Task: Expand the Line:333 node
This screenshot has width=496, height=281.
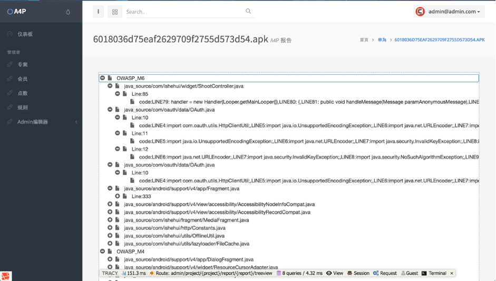Action: click(118, 196)
